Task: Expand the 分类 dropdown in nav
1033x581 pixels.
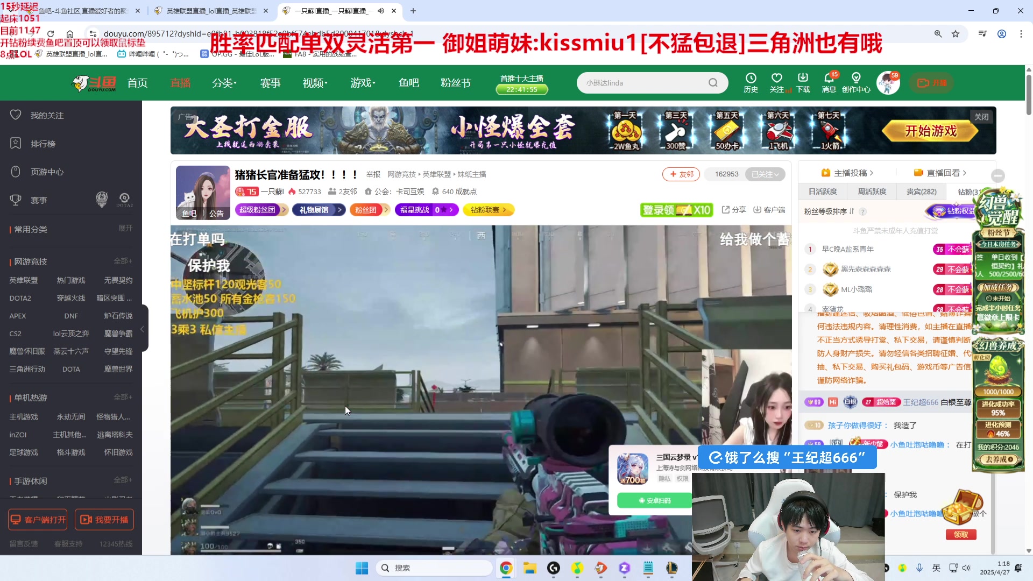Action: tap(224, 83)
